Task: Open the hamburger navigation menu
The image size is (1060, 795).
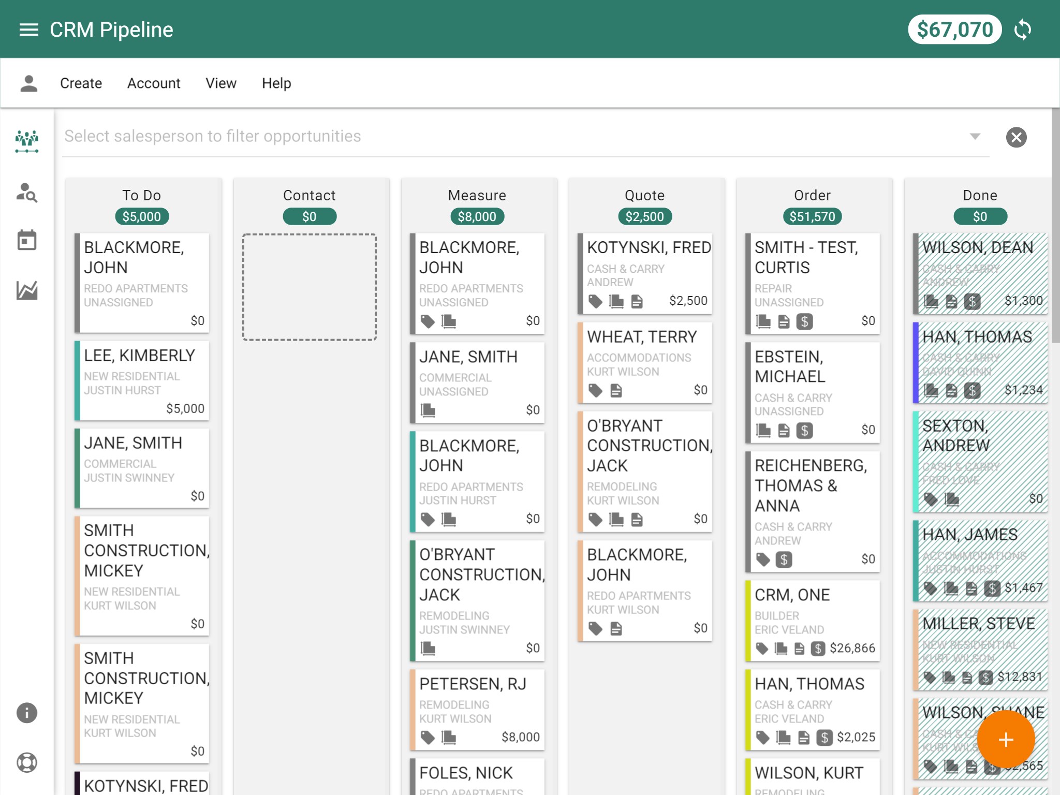Action: click(x=29, y=30)
